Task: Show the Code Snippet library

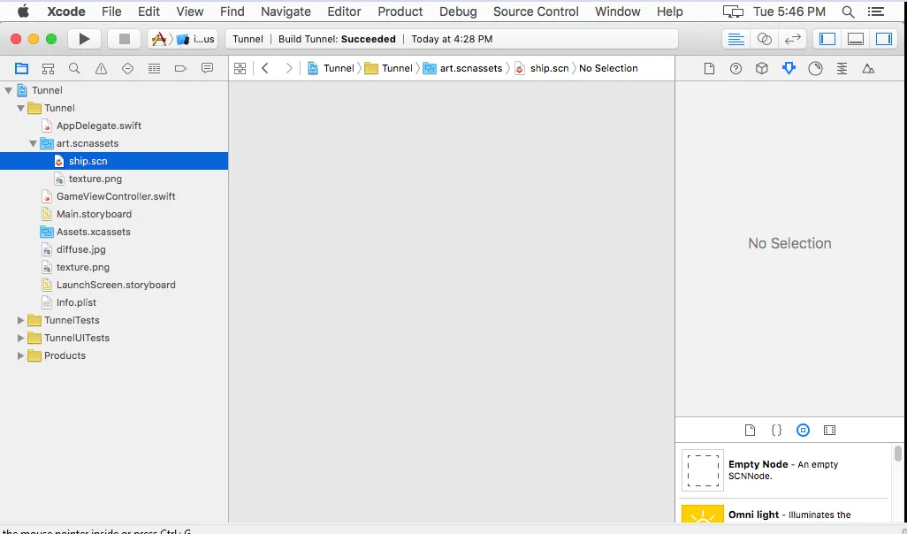Action: tap(776, 430)
